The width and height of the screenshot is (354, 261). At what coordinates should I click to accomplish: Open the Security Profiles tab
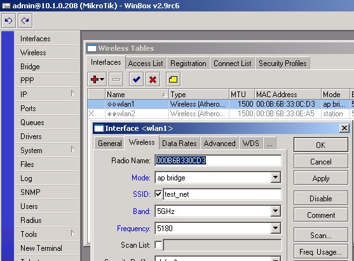283,64
